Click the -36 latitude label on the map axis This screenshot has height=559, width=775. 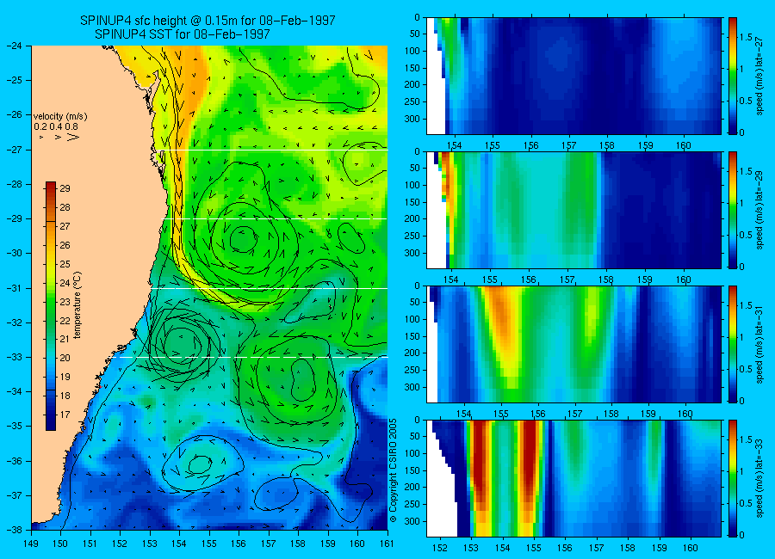15,461
